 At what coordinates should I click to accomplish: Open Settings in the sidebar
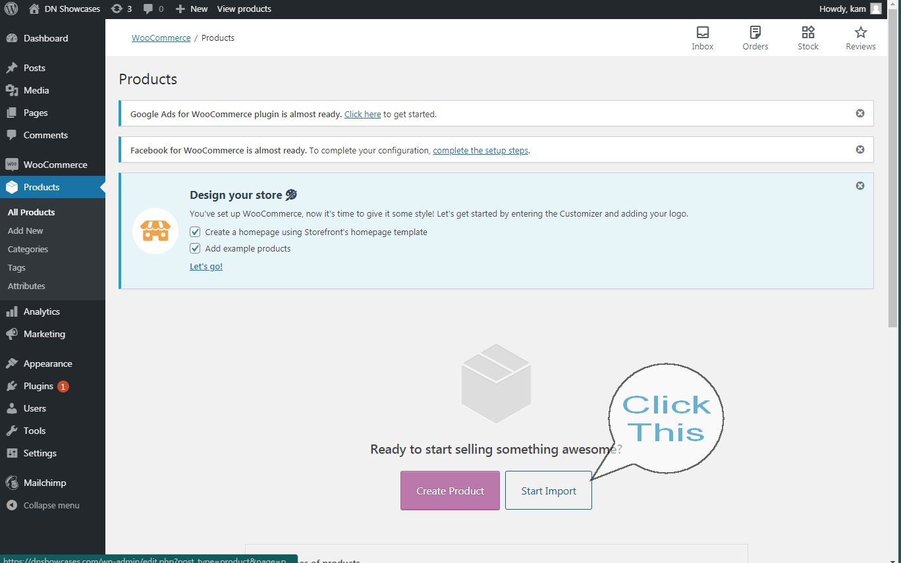[x=53, y=453]
